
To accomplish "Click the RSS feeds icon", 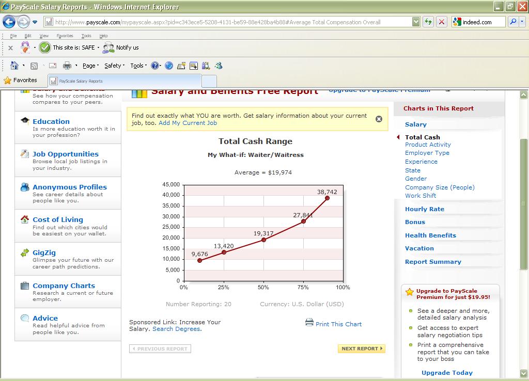I will pyautogui.click(x=34, y=66).
